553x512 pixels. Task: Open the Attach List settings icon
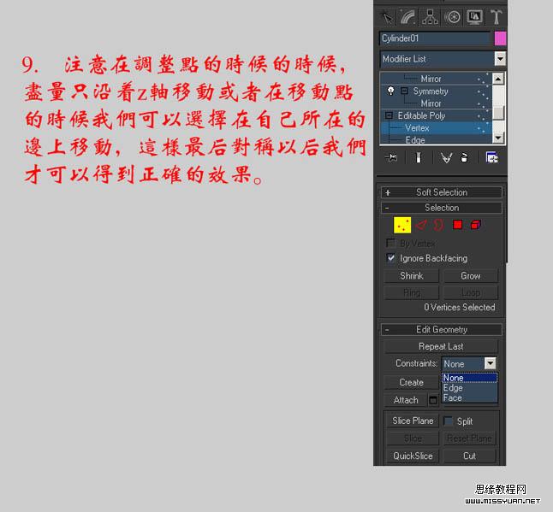(x=433, y=400)
